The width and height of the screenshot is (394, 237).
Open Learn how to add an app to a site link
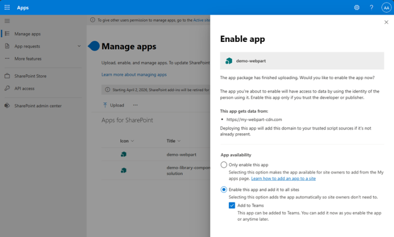point(283,178)
